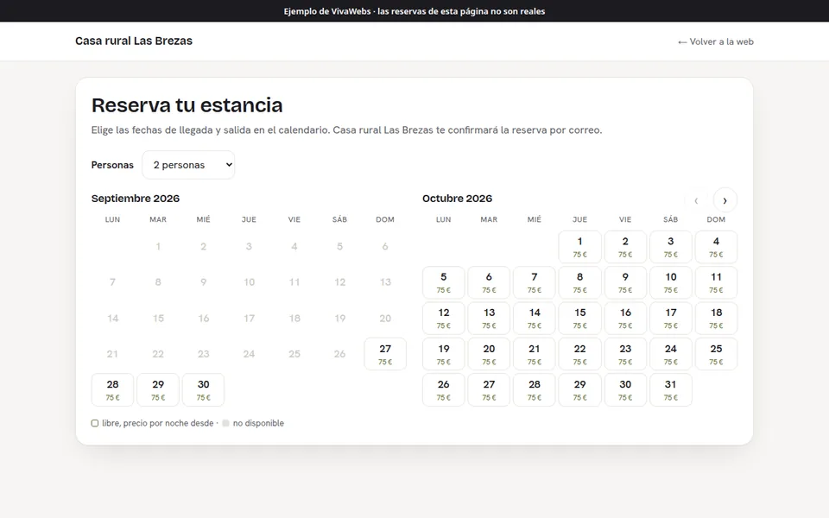Image resolution: width=829 pixels, height=518 pixels.
Task: Select October 13 date cell
Action: click(x=489, y=319)
